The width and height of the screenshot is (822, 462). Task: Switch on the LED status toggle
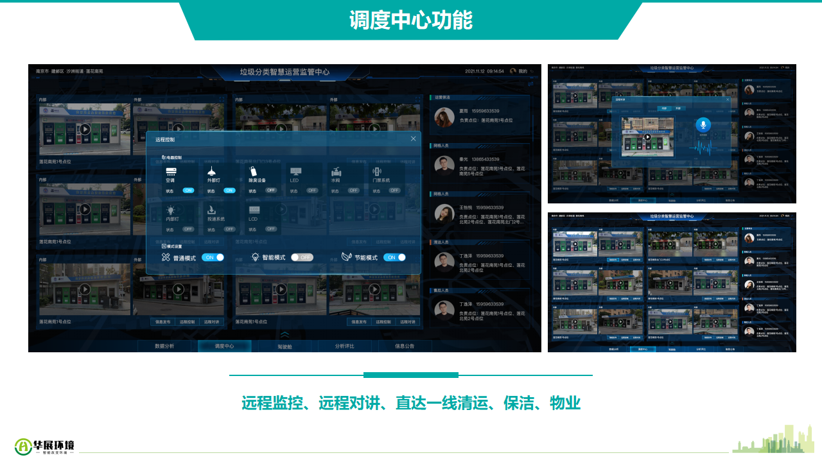click(x=312, y=191)
